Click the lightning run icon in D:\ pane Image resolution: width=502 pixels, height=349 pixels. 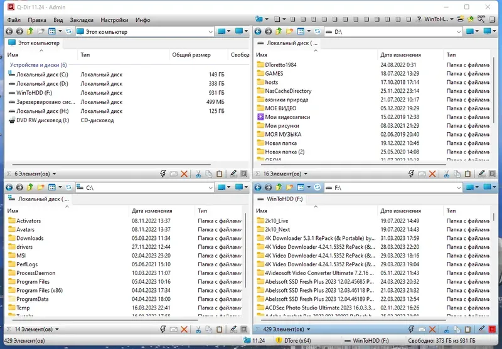(x=411, y=174)
